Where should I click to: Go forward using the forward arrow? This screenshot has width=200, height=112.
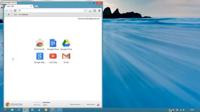pyautogui.click(x=11, y=11)
